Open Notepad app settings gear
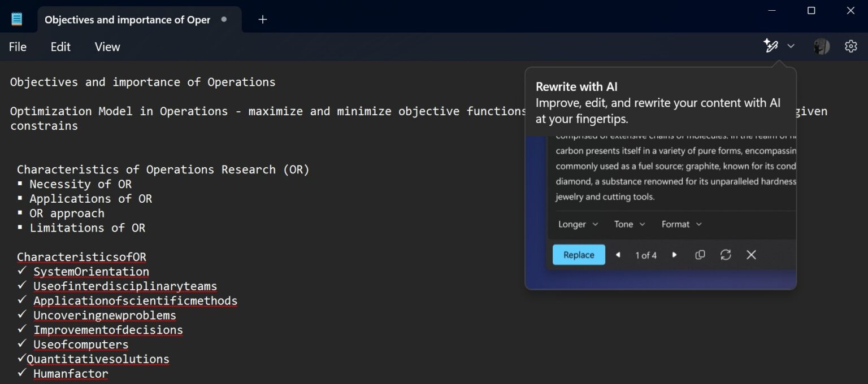Screen dimensions: 868x384 pyautogui.click(x=850, y=46)
